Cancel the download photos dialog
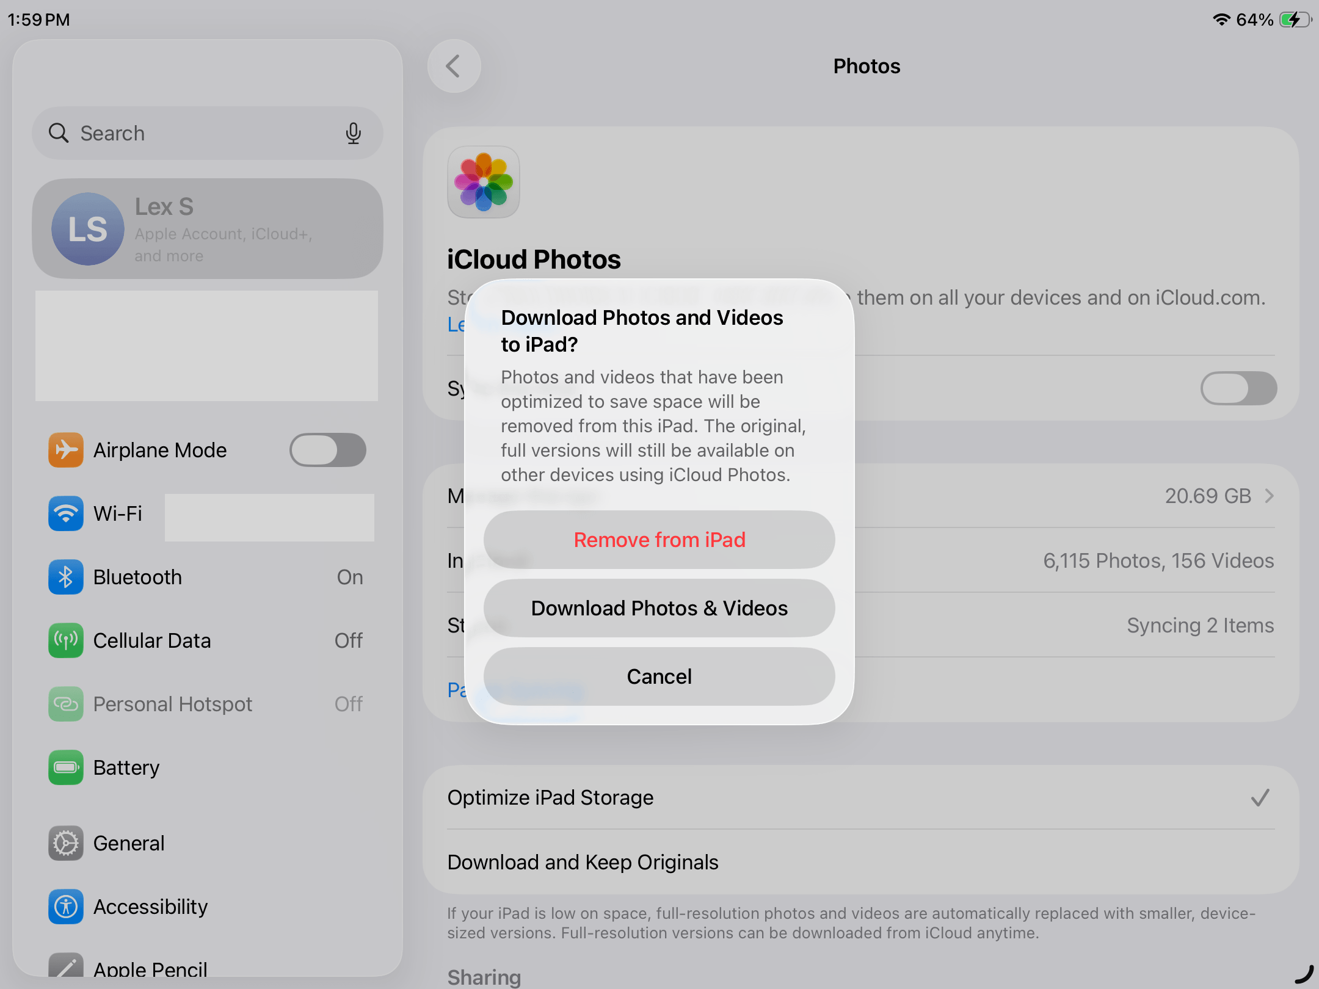 pyautogui.click(x=659, y=676)
